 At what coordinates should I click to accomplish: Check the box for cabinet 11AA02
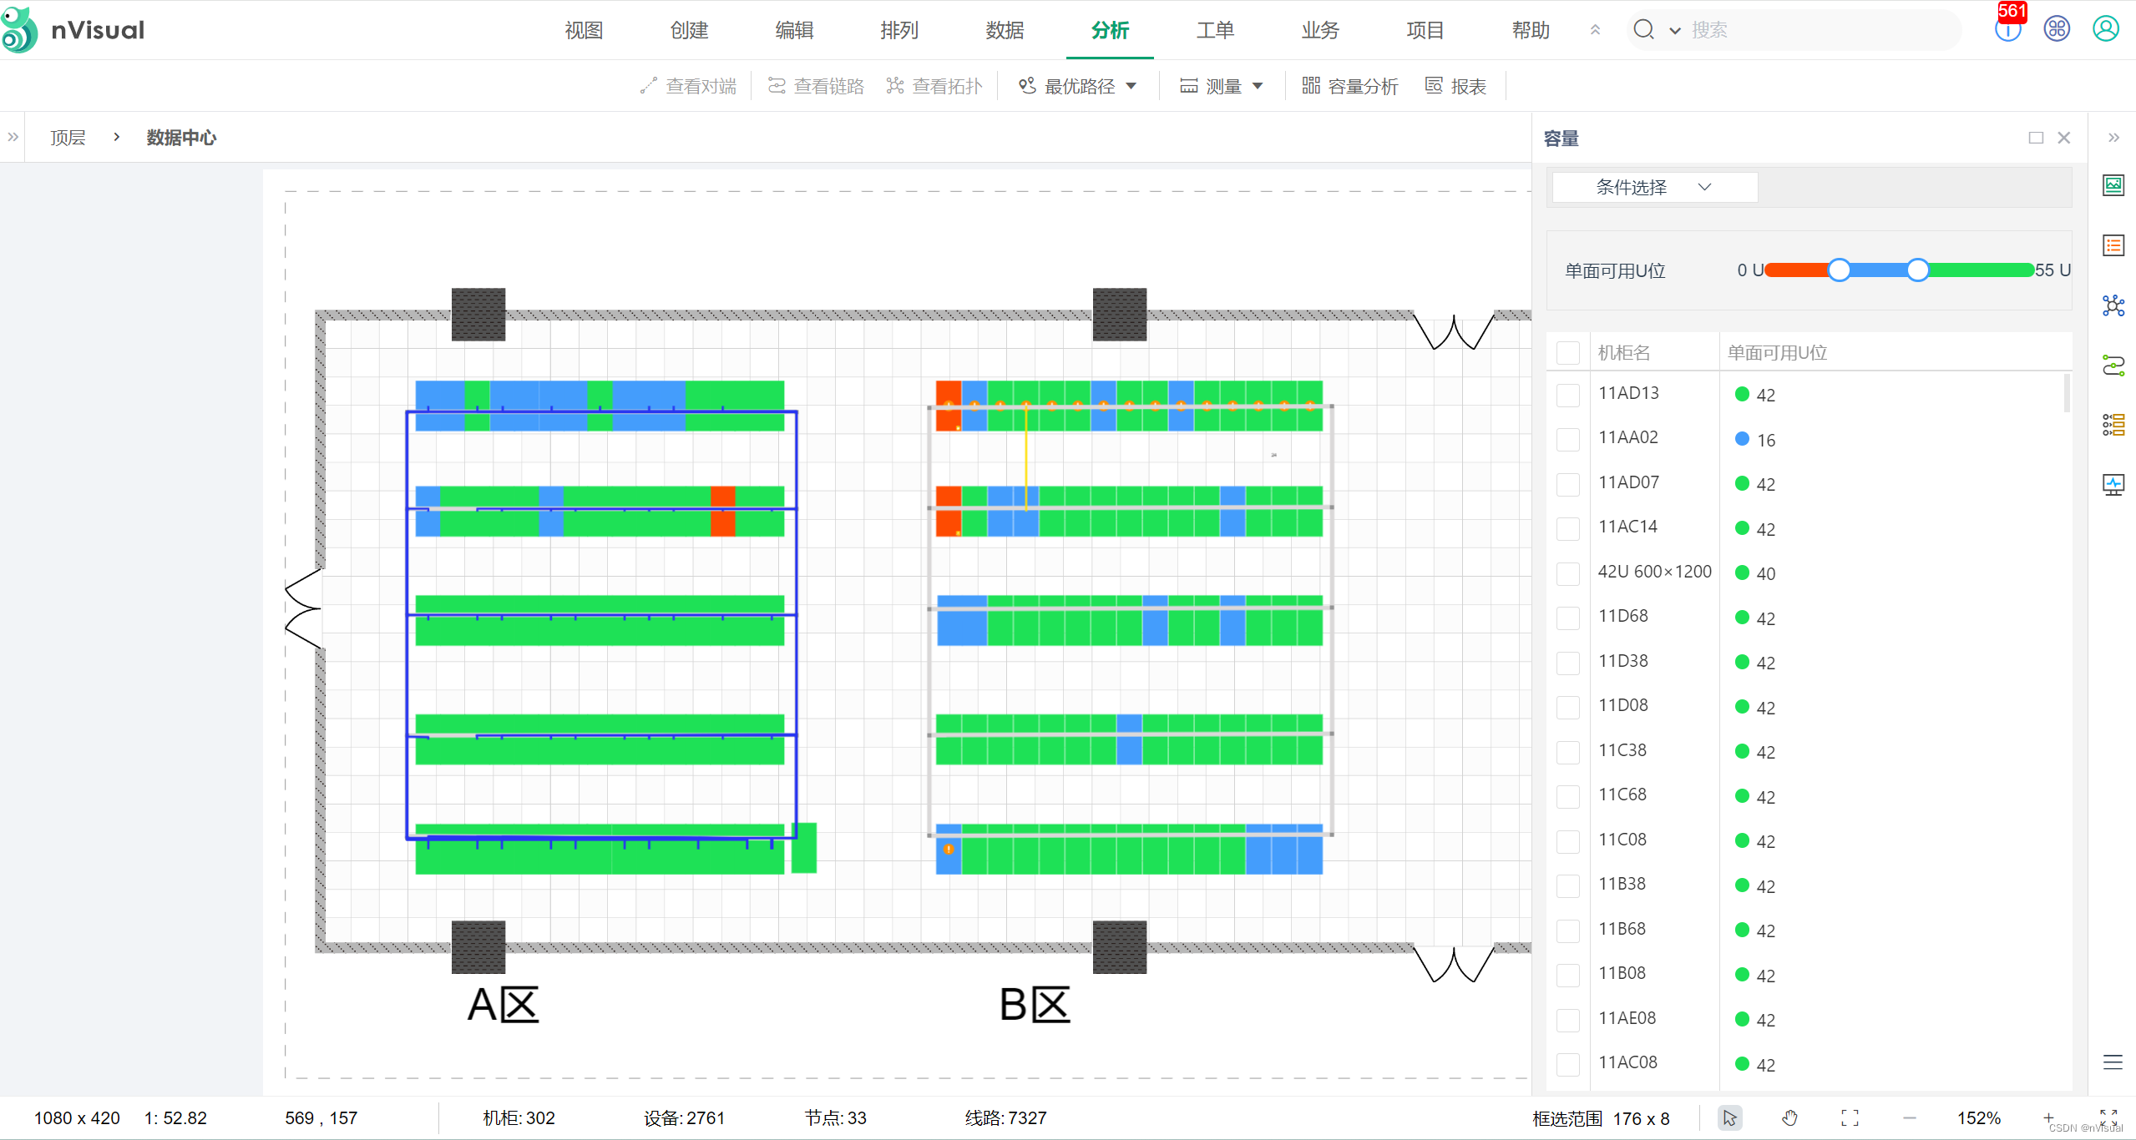click(x=1567, y=439)
